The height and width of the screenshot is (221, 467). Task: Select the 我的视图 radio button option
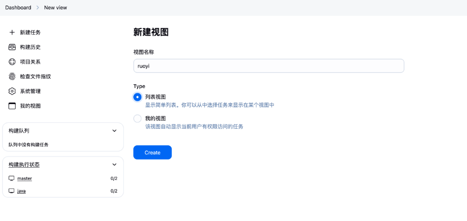coord(137,118)
